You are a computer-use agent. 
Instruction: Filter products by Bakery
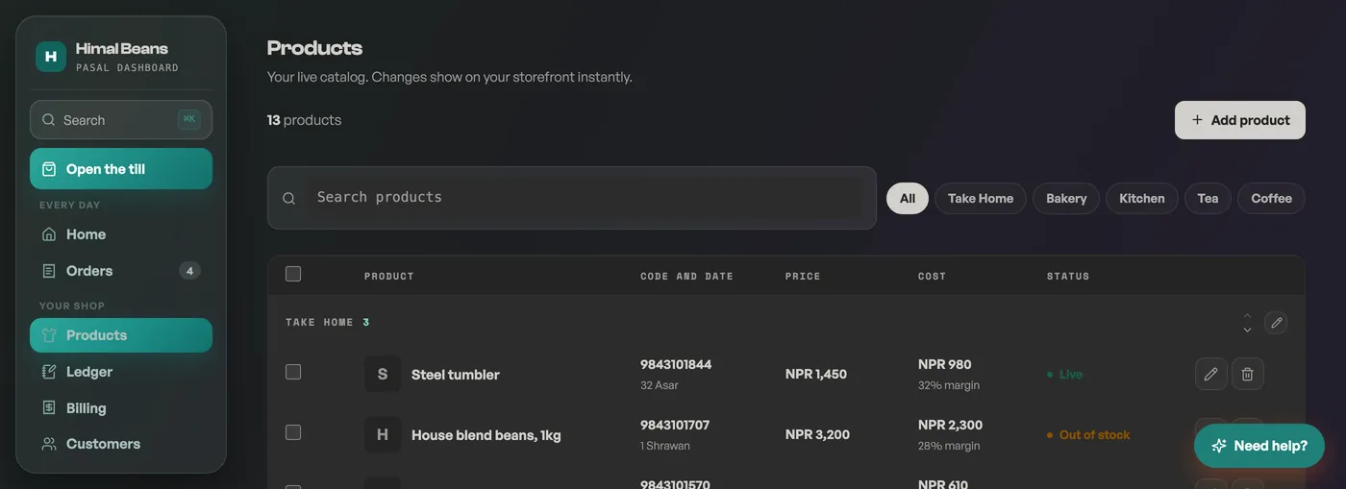point(1066,198)
